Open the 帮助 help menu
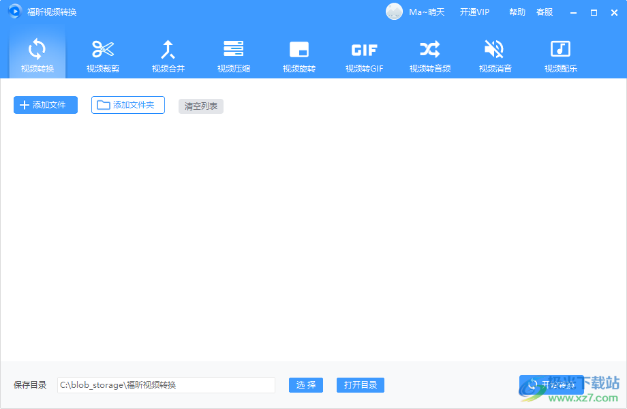Viewport: 627px width, 409px height. [x=517, y=12]
